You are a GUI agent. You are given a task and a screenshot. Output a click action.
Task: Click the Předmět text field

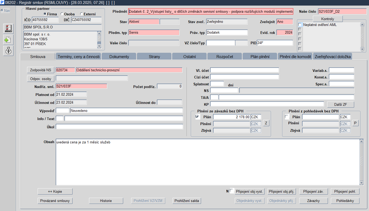point(211,11)
